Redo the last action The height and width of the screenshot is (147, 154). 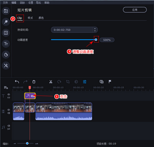pyautogui.click(x=25, y=82)
